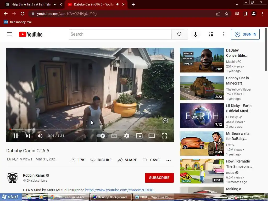Skip to next video in player

click(28, 136)
